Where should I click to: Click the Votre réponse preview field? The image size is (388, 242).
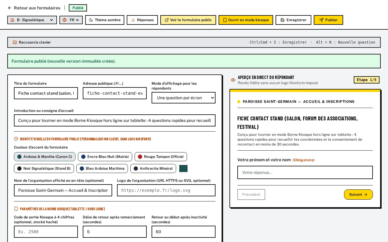pyautogui.click(x=305, y=172)
